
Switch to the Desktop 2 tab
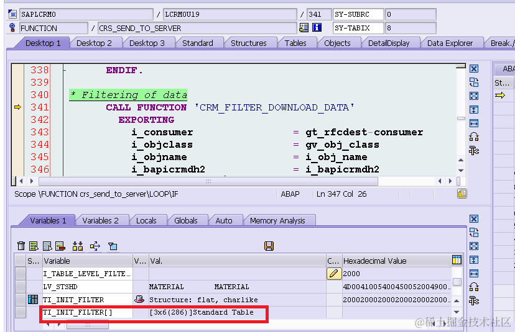94,43
